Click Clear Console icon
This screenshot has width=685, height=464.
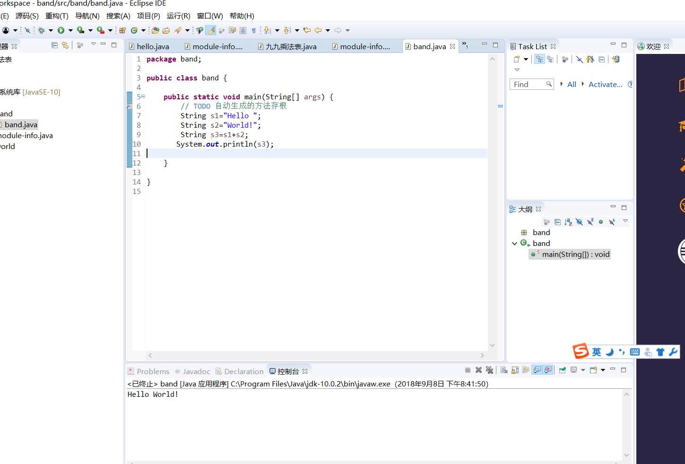coord(504,370)
